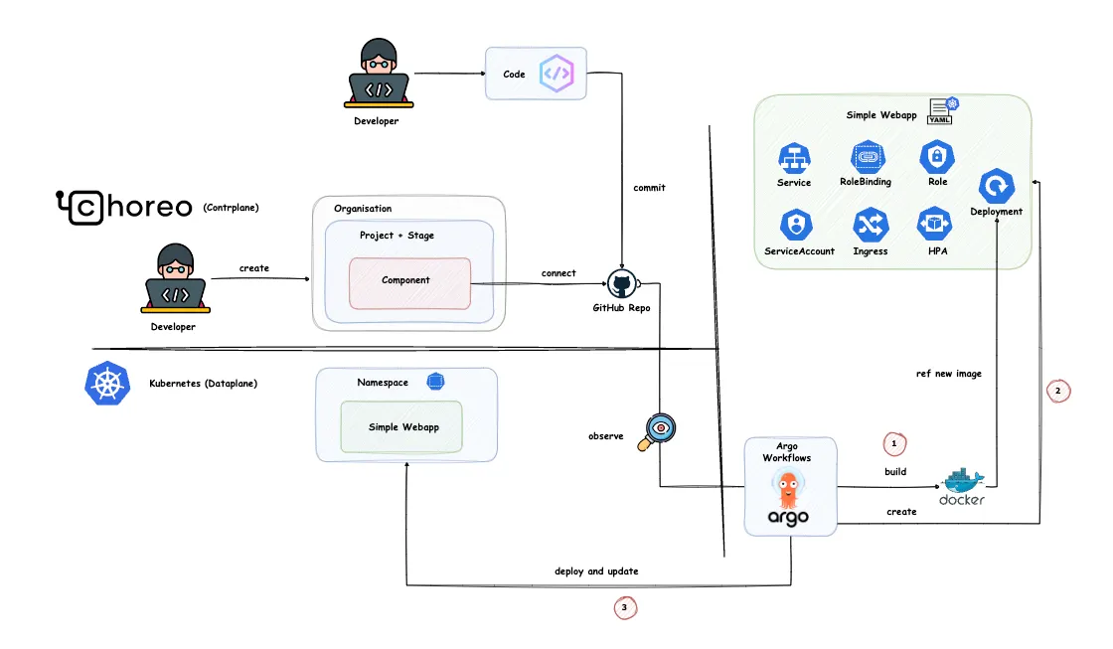Click the 'observe' label
The width and height of the screenshot is (1113, 649).
tap(605, 436)
